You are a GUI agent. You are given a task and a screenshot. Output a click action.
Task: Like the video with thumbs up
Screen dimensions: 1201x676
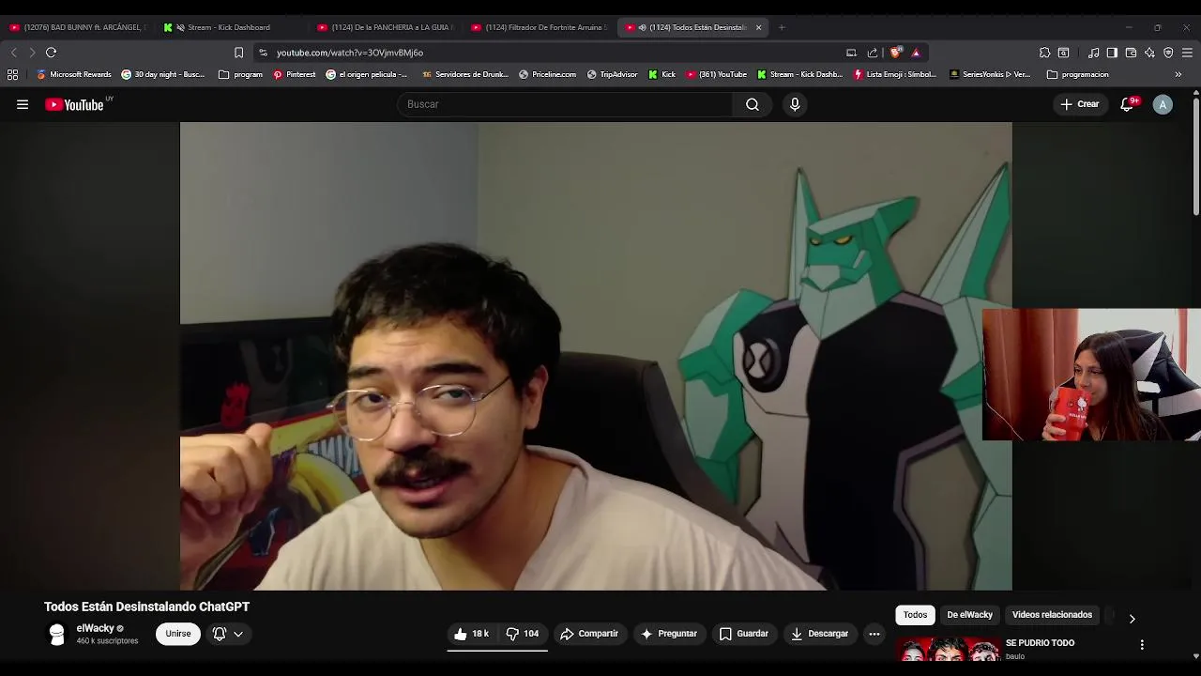pyautogui.click(x=472, y=634)
